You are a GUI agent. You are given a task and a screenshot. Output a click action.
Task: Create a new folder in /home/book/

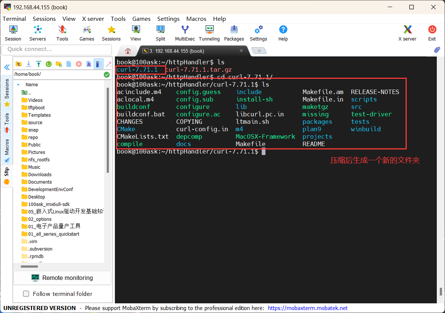[59, 64]
